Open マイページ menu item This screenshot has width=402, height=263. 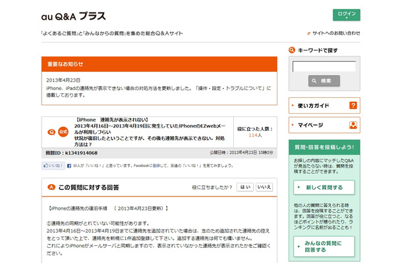pos(324,125)
